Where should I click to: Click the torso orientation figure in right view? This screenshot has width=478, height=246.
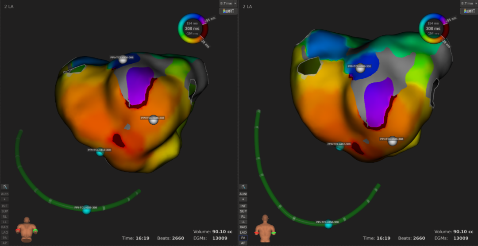(x=265, y=228)
